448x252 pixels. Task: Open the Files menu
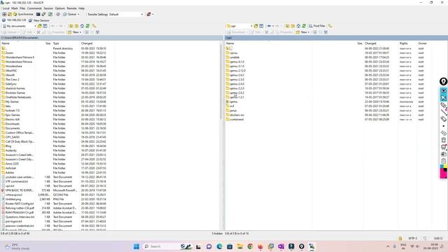click(22, 8)
